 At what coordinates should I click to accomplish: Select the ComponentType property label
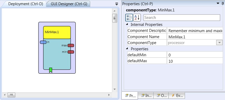click(147, 43)
